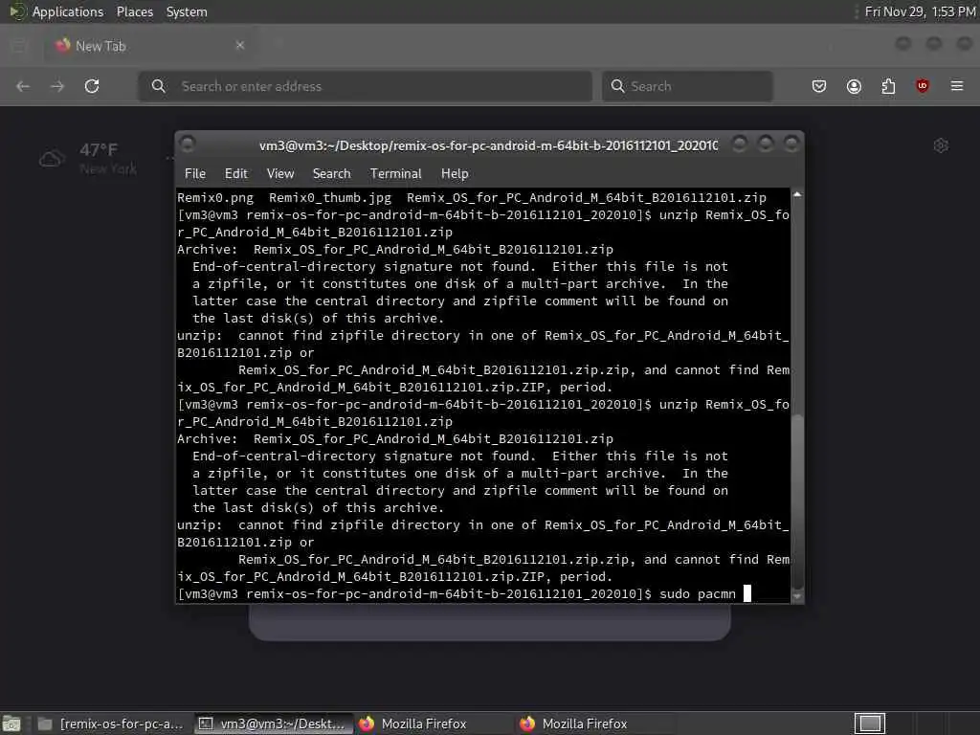Click the MATE logo icon in the panel
The width and height of the screenshot is (980, 735).
pos(16,11)
